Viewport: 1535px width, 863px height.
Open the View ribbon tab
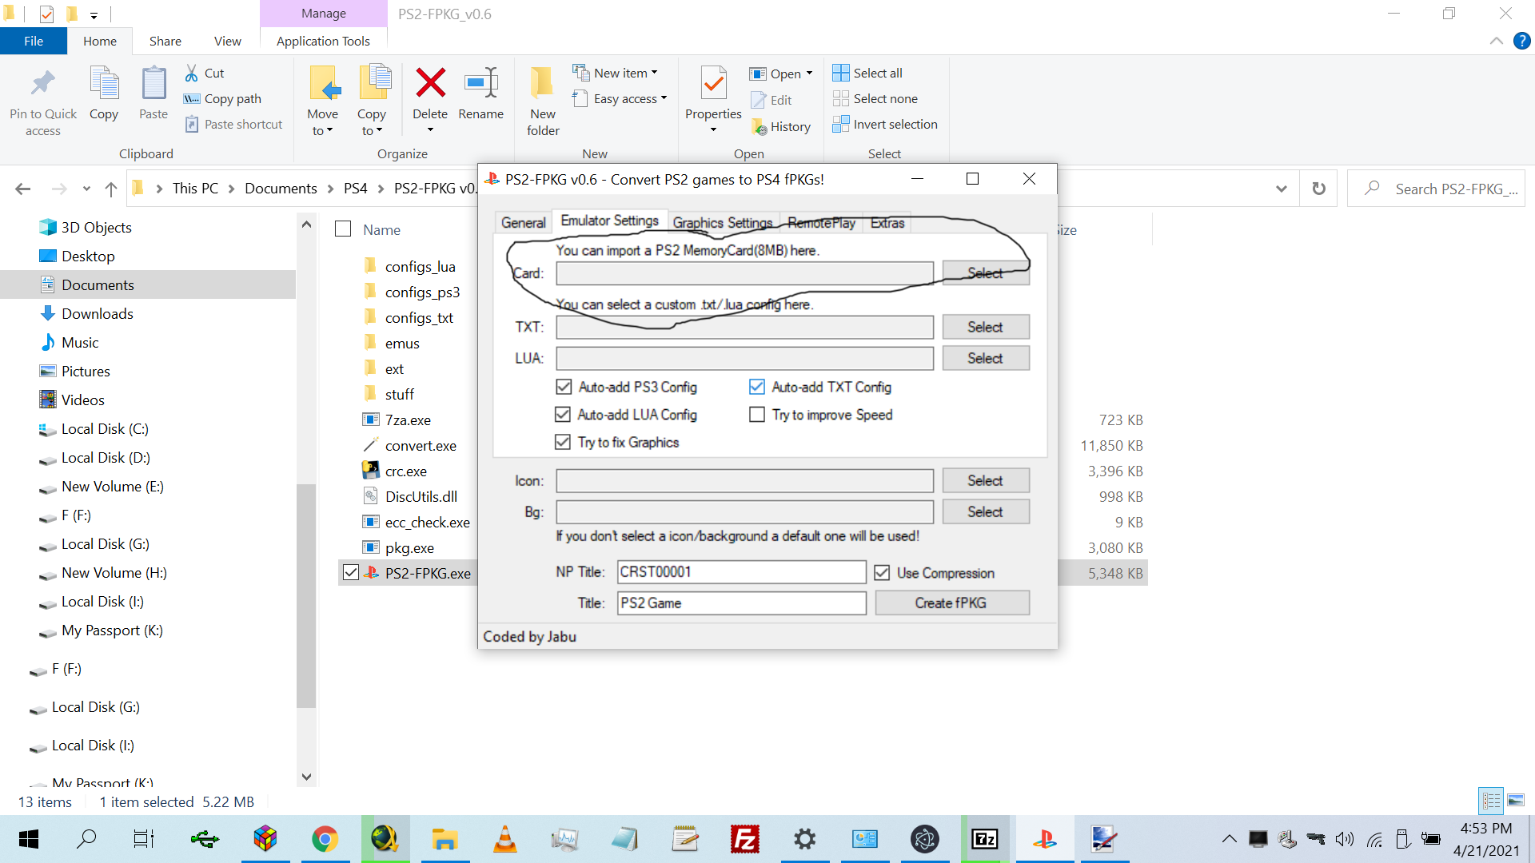227,41
